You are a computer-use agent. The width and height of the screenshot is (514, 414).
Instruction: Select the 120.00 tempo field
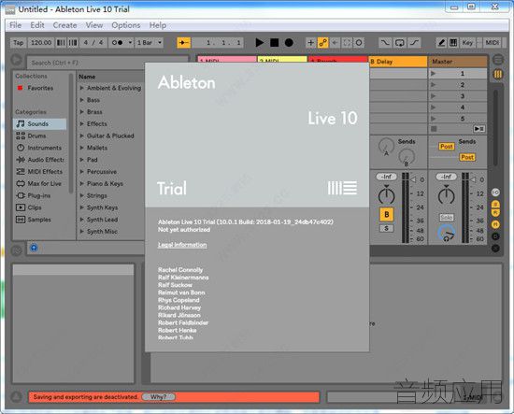(41, 43)
